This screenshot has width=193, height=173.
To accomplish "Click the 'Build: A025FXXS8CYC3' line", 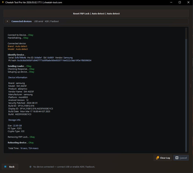I will point(20,114).
